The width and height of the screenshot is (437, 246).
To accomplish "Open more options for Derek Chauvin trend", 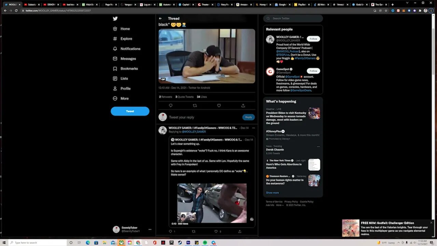I will (x=318, y=147).
